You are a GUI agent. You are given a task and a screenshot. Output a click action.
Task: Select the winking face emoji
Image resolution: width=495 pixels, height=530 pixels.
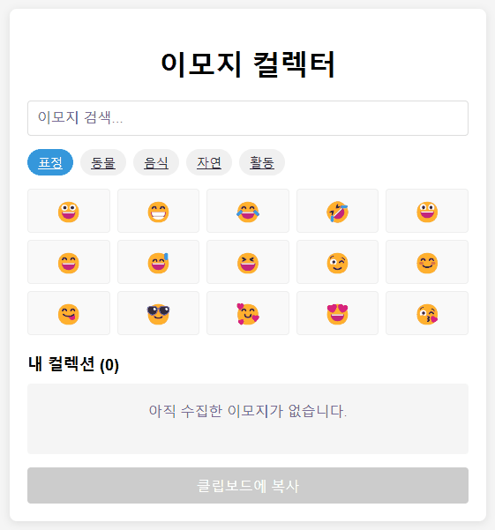(337, 262)
